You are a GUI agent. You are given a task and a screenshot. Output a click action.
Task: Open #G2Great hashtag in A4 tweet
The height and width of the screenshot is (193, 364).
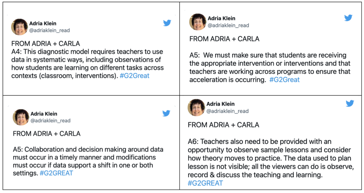click(x=135, y=76)
